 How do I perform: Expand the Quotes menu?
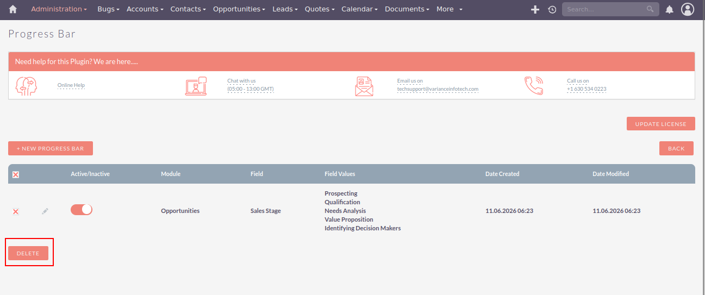click(320, 9)
